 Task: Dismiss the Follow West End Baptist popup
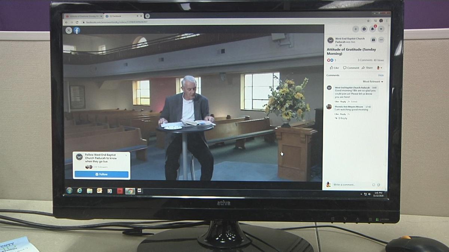click(x=126, y=155)
